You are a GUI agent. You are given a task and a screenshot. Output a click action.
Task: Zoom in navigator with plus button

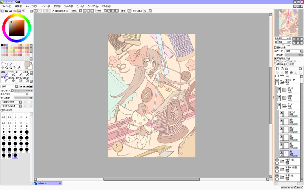pyautogui.click(x=298, y=39)
